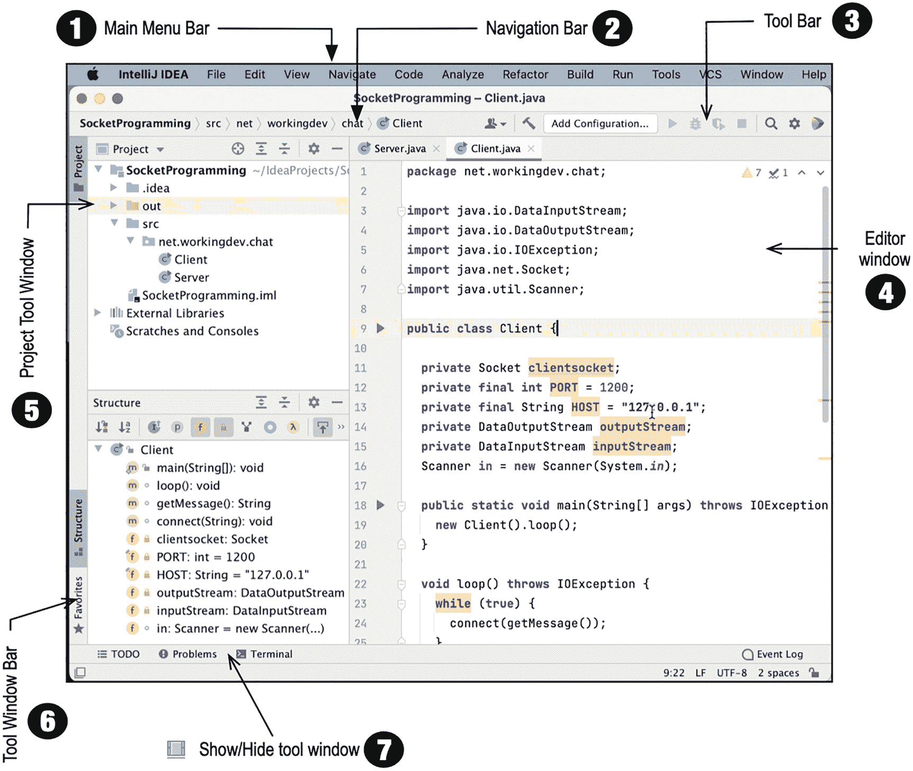Open Search Everywhere magnifier icon
Viewport: 913px width, 771px height.
771,123
